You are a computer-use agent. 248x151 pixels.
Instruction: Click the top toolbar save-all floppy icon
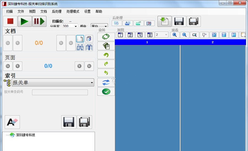pyautogui.click(x=194, y=21)
